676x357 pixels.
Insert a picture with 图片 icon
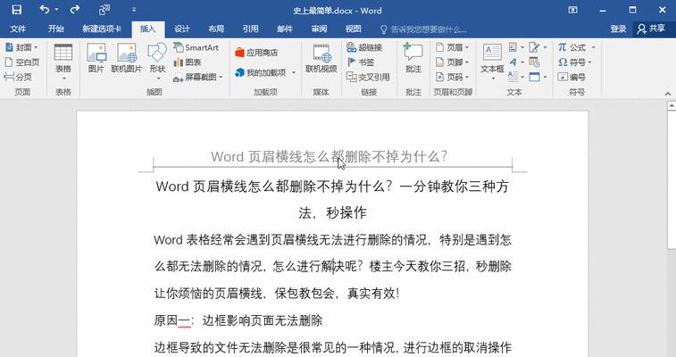(x=96, y=58)
